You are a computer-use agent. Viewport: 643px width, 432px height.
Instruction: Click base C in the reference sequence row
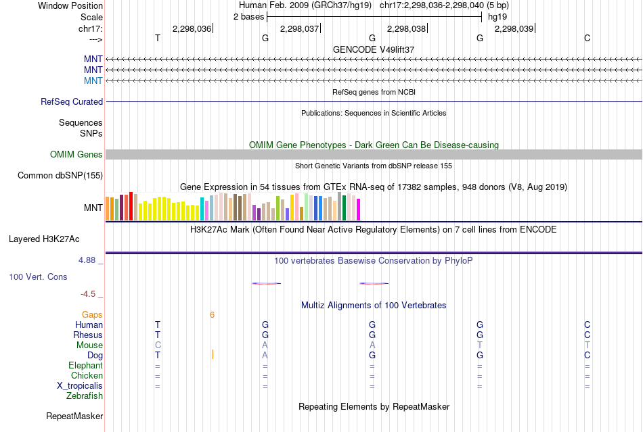coord(587,38)
